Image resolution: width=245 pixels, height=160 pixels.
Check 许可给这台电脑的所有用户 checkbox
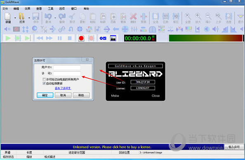tap(44, 79)
